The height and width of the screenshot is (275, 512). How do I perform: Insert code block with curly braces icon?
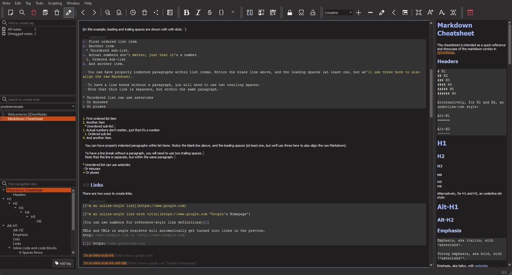(x=221, y=13)
